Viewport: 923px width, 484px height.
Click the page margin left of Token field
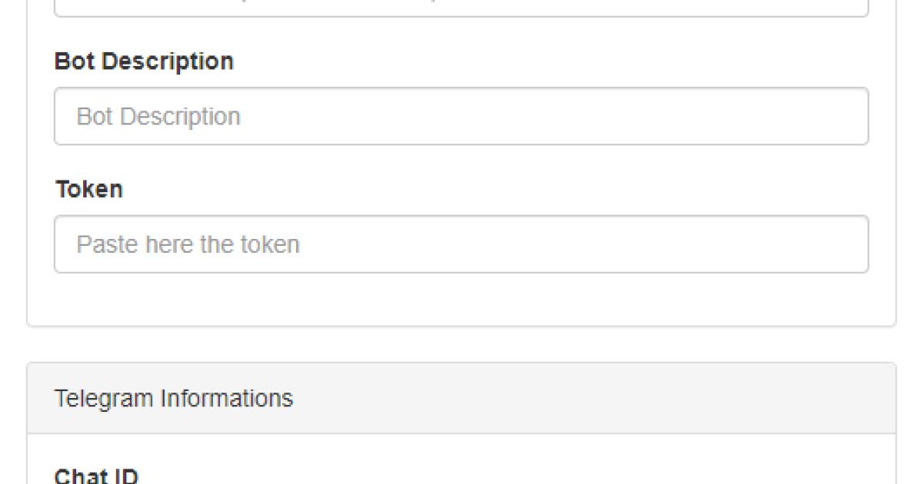[x=13, y=244]
